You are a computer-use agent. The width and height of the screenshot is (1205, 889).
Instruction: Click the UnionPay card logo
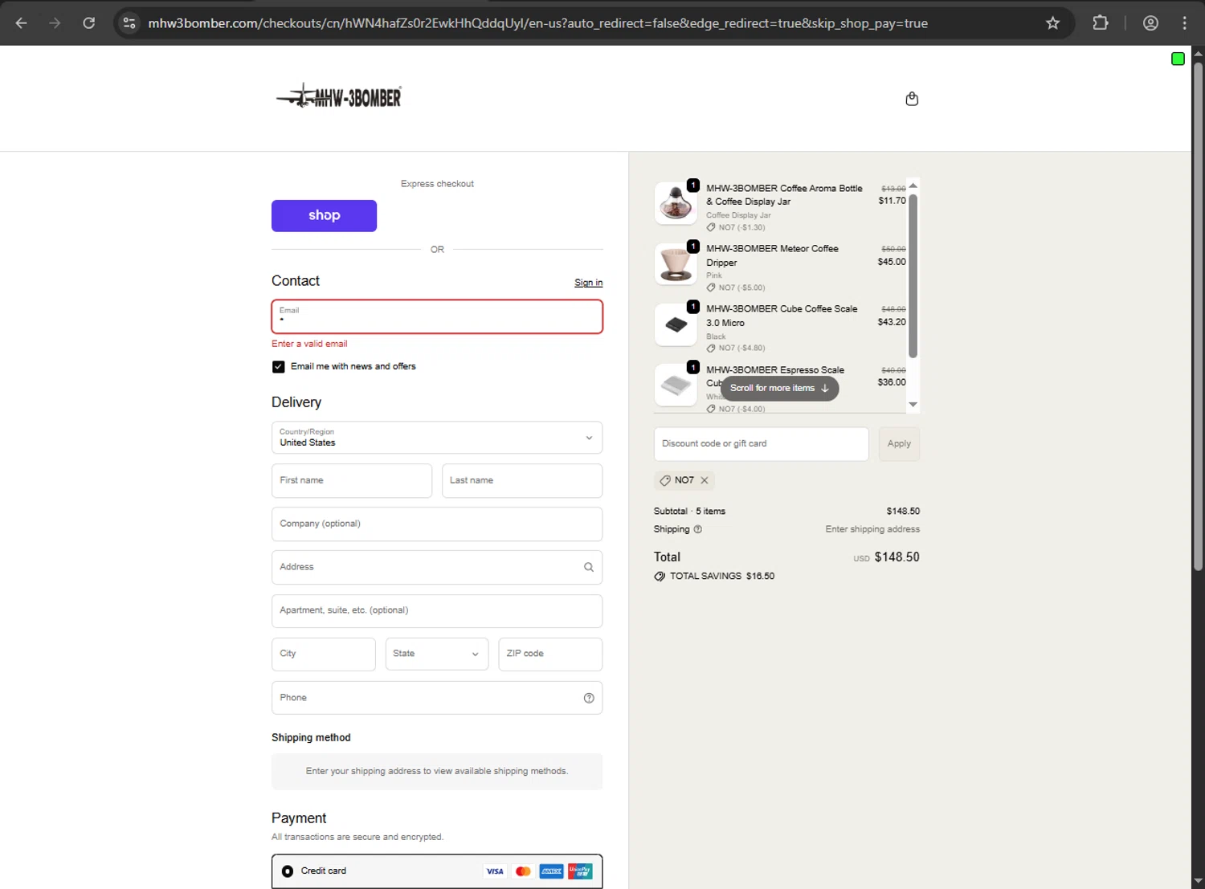click(580, 871)
